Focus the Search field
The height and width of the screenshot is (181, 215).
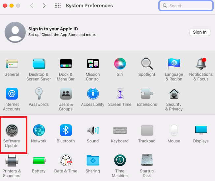[186, 6]
